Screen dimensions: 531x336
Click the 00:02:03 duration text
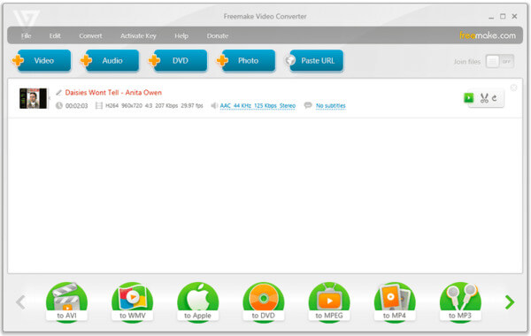[76, 106]
